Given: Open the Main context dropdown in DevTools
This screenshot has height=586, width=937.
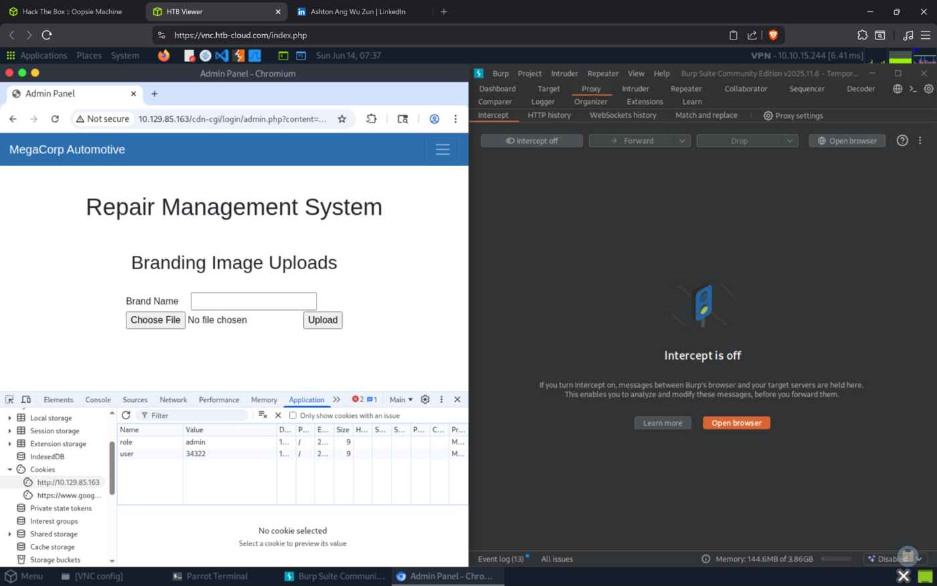Looking at the screenshot, I should click(402, 399).
